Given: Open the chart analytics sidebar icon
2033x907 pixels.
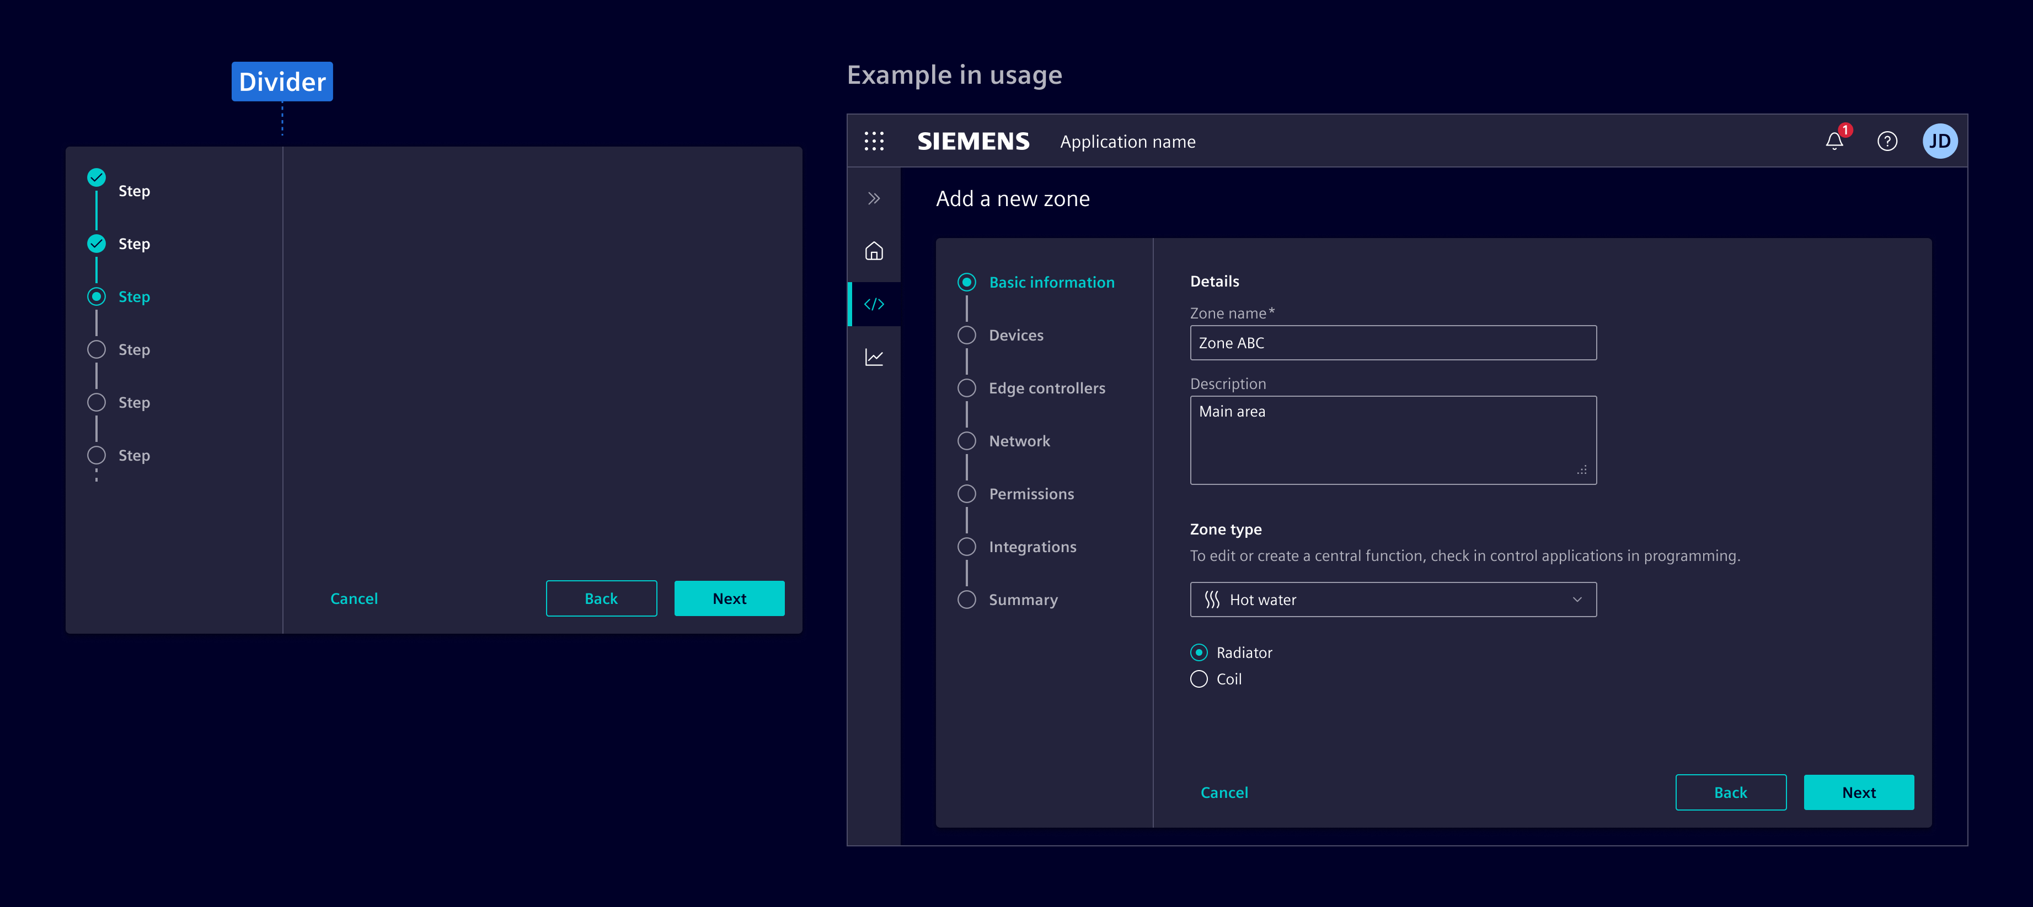Looking at the screenshot, I should (x=874, y=357).
